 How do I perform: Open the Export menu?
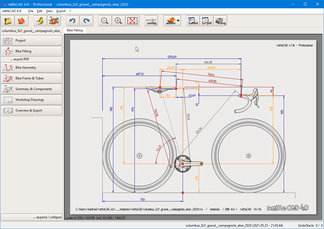[x=61, y=11]
